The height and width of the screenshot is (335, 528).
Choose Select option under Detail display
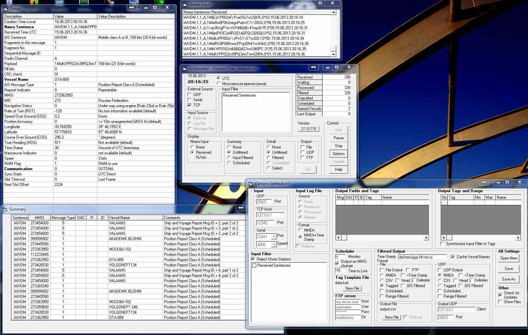[x=269, y=168]
